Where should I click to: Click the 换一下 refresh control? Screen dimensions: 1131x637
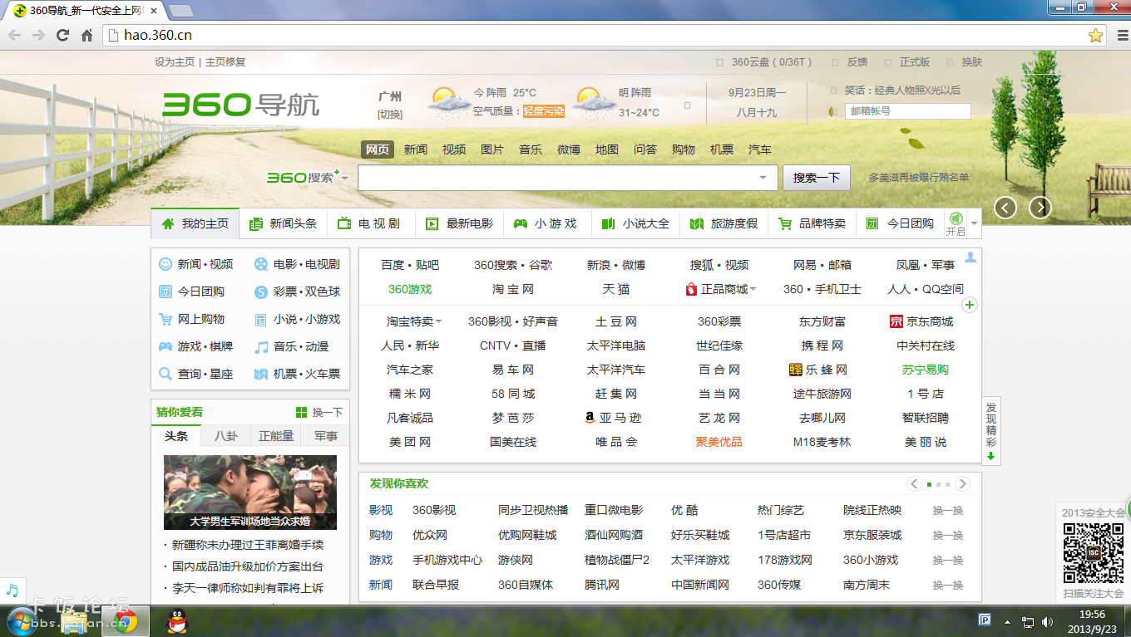[x=319, y=413]
